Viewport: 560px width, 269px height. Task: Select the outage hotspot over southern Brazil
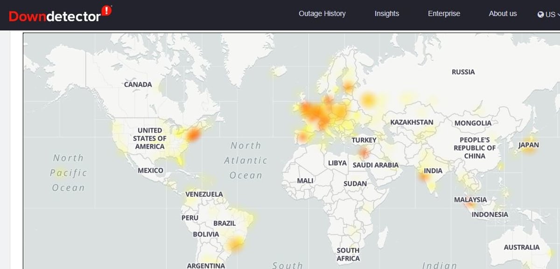(235, 242)
